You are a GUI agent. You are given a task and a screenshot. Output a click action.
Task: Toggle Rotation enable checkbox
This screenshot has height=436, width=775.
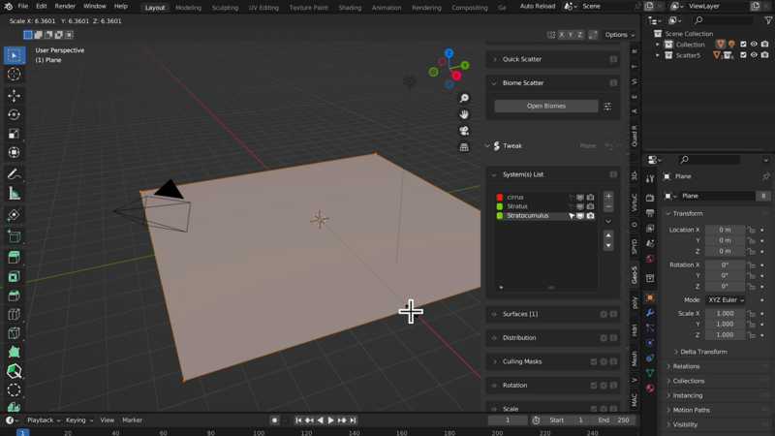594,386
